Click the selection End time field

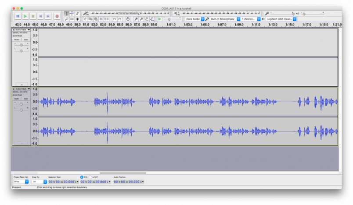(x=95, y=182)
